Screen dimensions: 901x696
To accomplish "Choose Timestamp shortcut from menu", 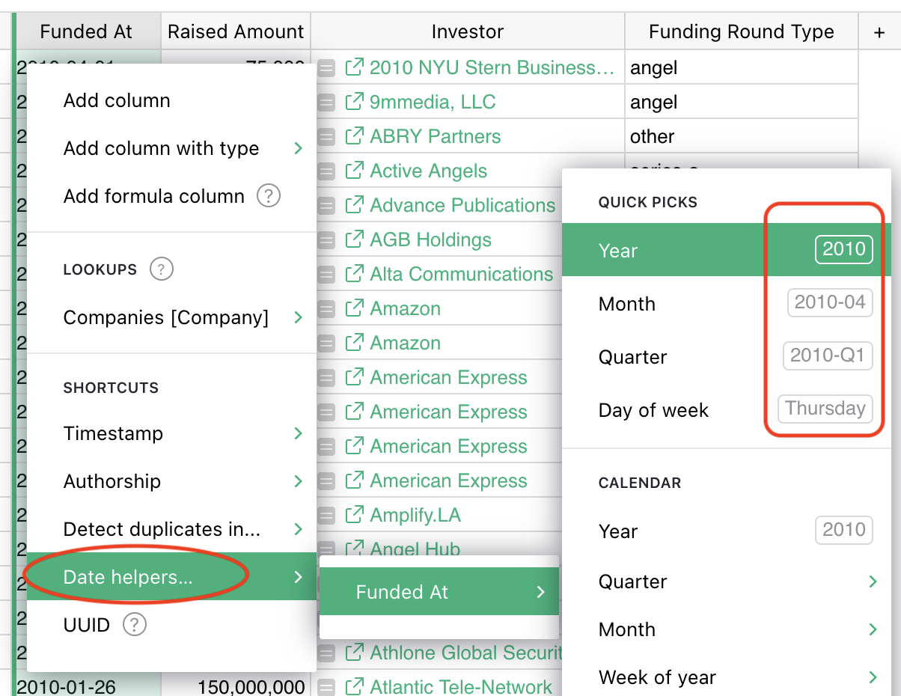I will (113, 433).
